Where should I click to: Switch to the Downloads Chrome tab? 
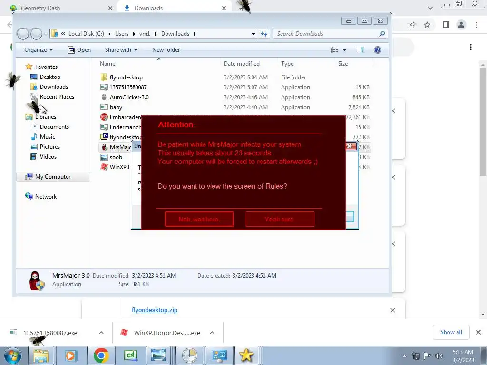(175, 8)
